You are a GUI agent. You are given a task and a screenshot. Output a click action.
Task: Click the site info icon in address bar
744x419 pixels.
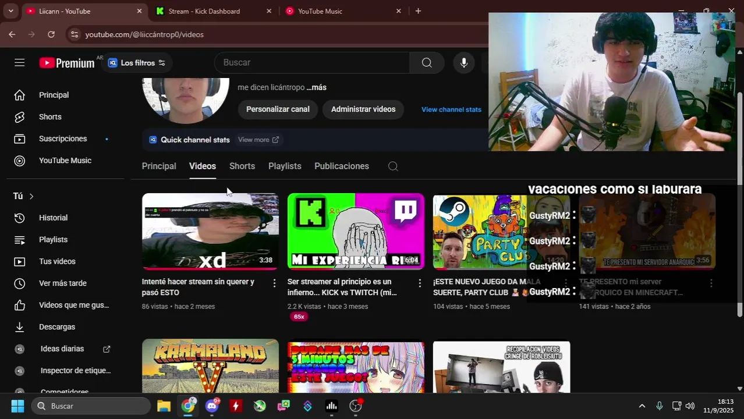pyautogui.click(x=74, y=34)
